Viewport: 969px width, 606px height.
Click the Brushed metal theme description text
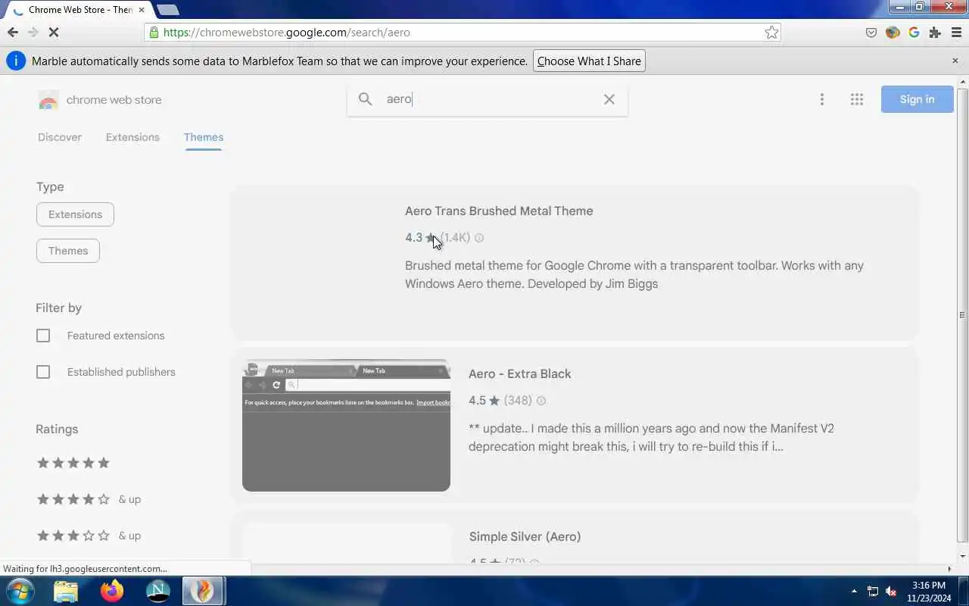coord(634,274)
